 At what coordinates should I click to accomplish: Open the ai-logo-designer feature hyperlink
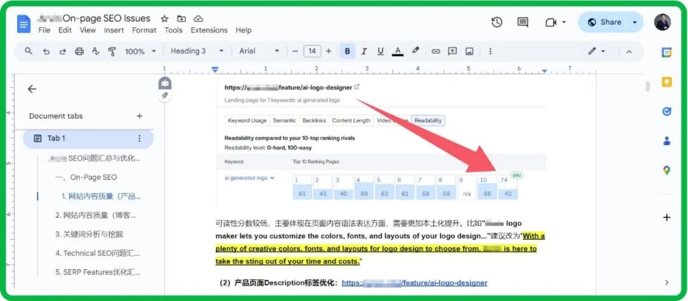(414, 283)
